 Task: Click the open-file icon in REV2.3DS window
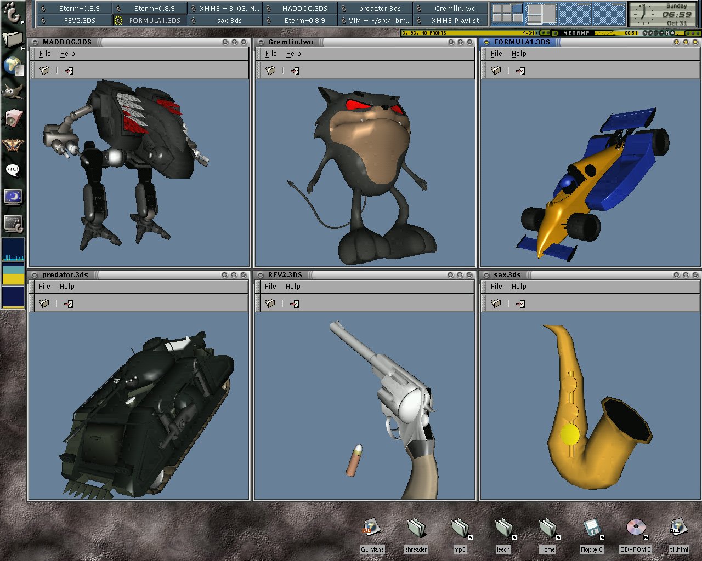tap(270, 304)
